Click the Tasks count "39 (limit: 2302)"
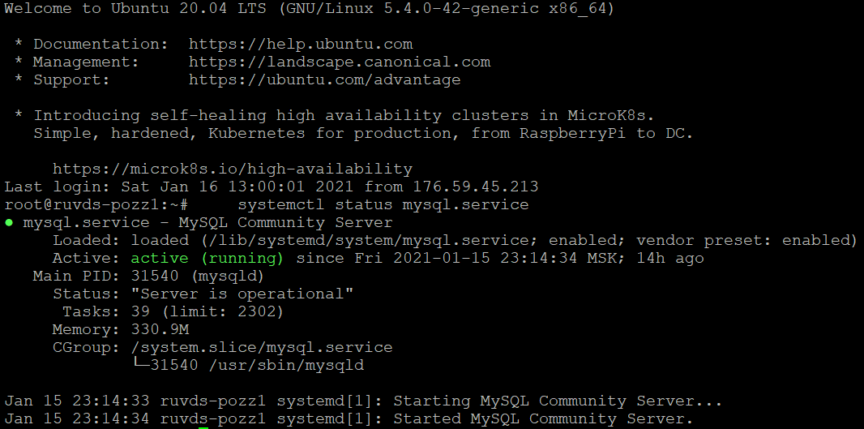The height and width of the screenshot is (429, 864). [207, 312]
